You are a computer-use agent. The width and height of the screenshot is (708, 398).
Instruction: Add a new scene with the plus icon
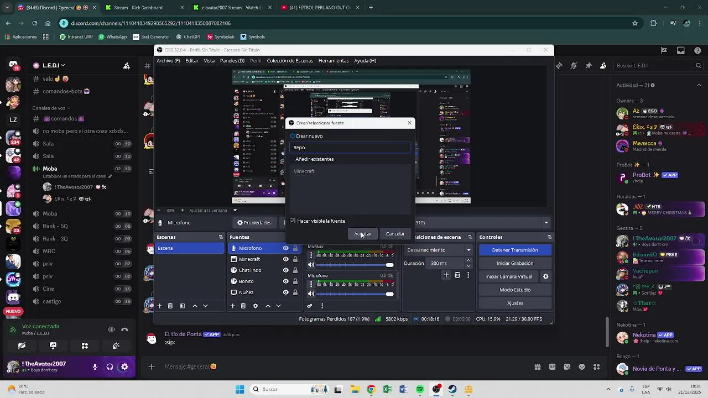[x=160, y=306]
